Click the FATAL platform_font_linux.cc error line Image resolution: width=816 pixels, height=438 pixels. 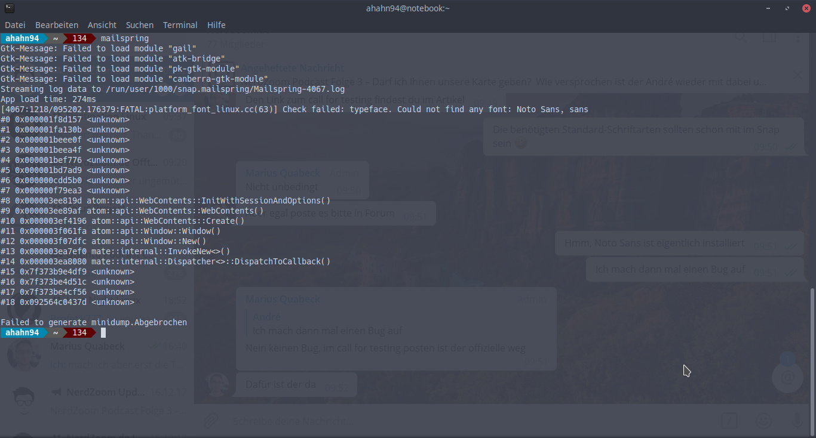tap(294, 109)
